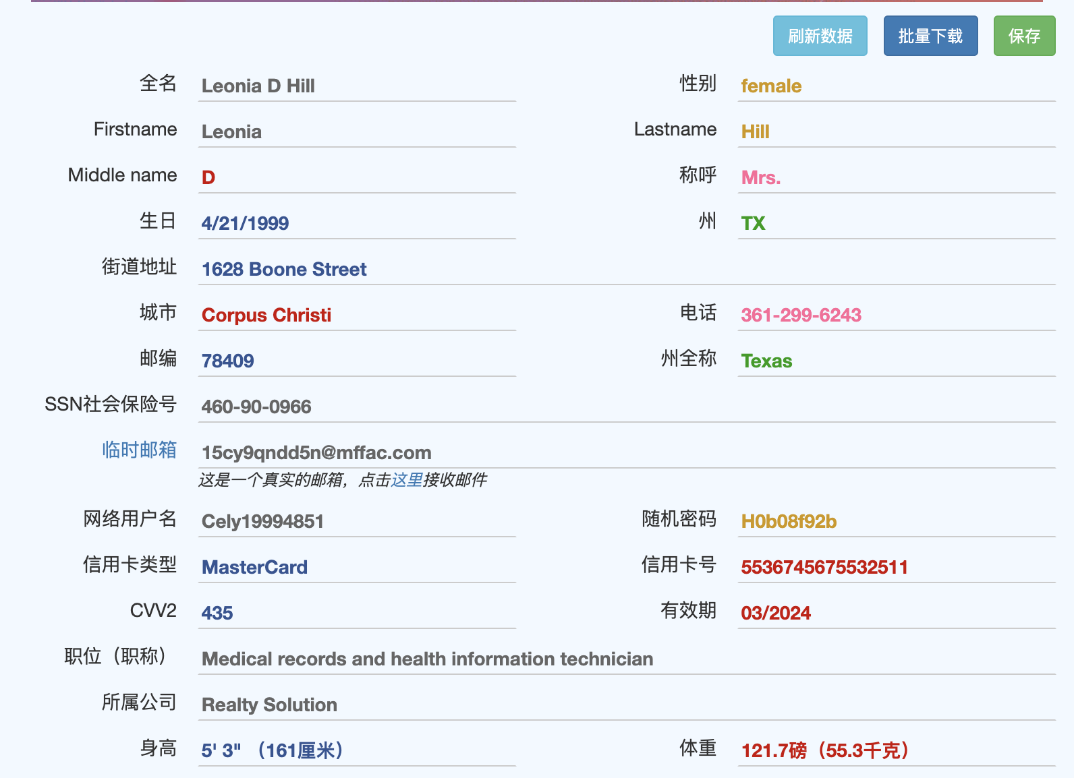Click the phone field 361-299-6243
Image resolution: width=1074 pixels, height=778 pixels.
tap(897, 315)
